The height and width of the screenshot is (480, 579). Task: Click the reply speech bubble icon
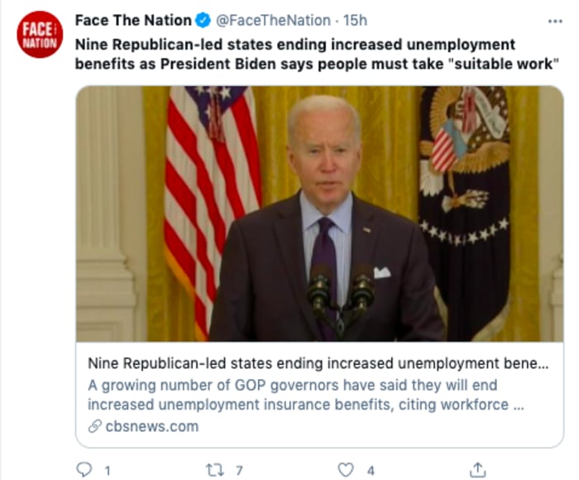pos(84,469)
